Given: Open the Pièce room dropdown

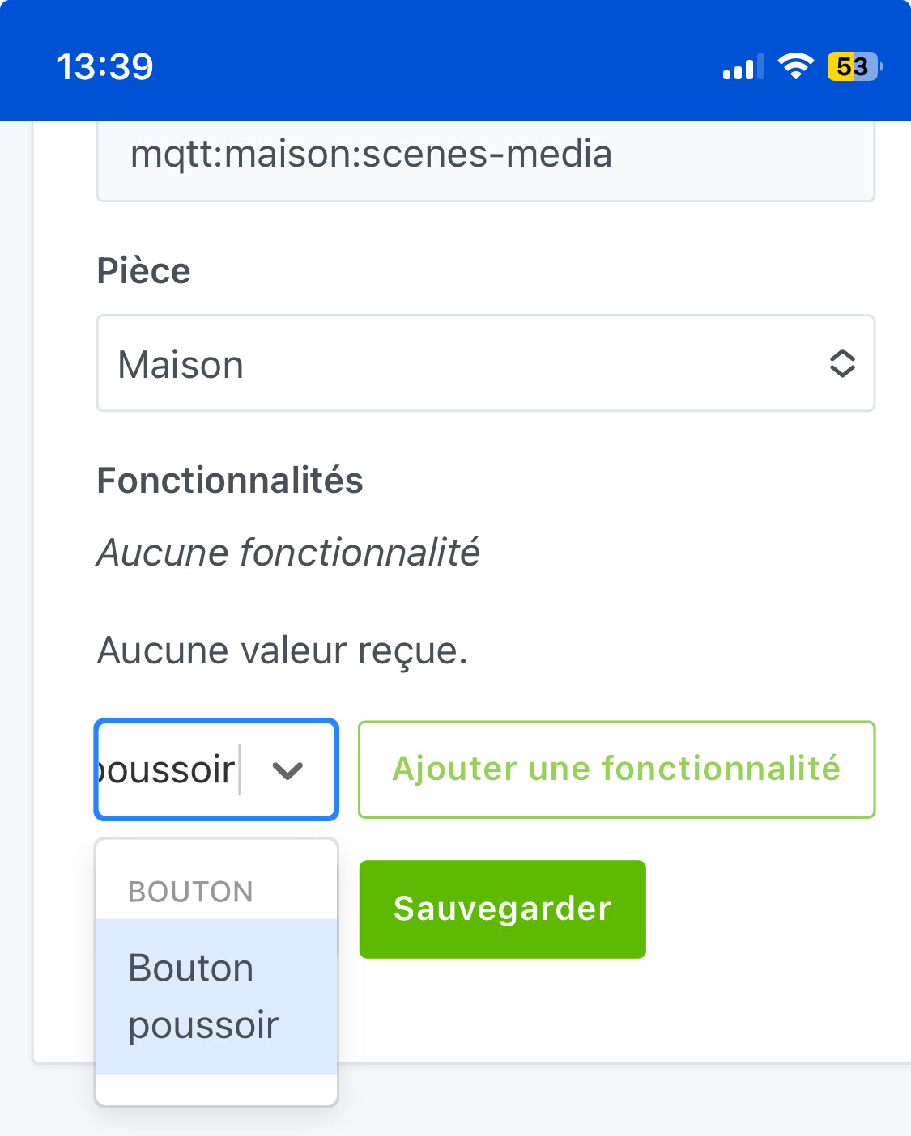Looking at the screenshot, I should tap(484, 363).
